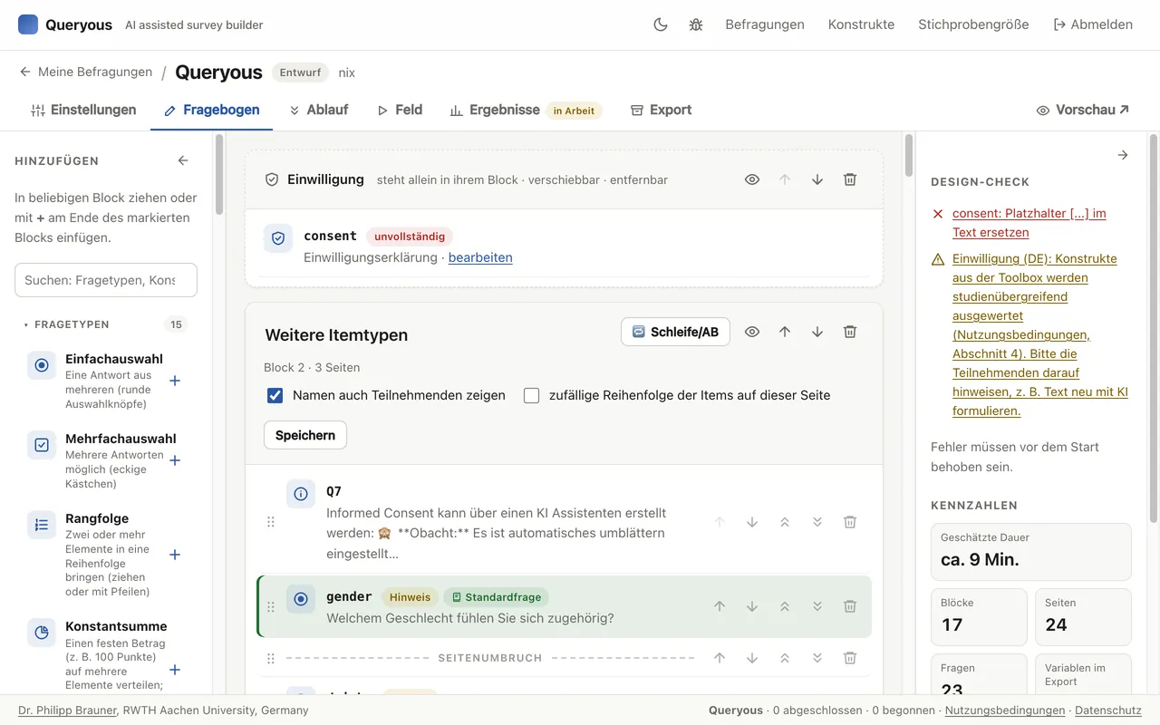The height and width of the screenshot is (725, 1160).
Task: Click the Speichern button
Action: click(x=305, y=435)
